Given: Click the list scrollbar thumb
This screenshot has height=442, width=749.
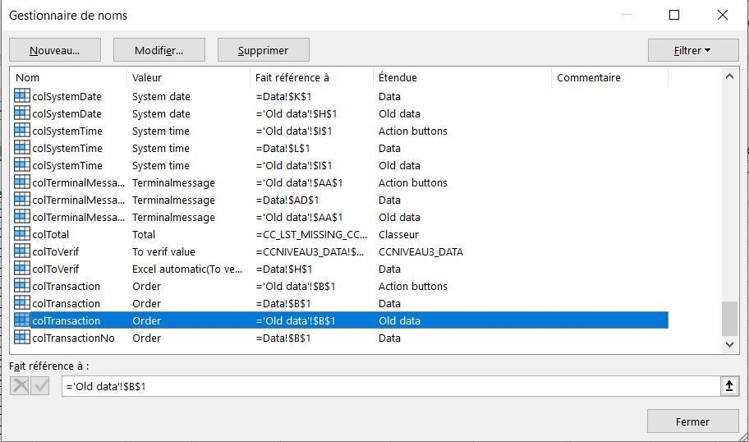Looking at the screenshot, I should 729,319.
